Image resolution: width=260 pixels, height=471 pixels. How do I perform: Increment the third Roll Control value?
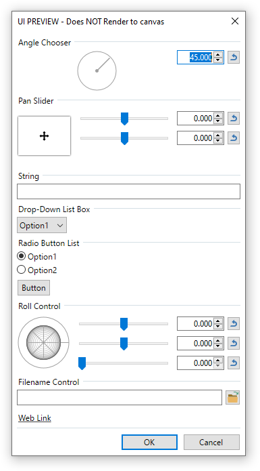pos(218,360)
